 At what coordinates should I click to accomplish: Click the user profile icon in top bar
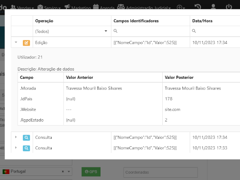[x=213, y=7]
